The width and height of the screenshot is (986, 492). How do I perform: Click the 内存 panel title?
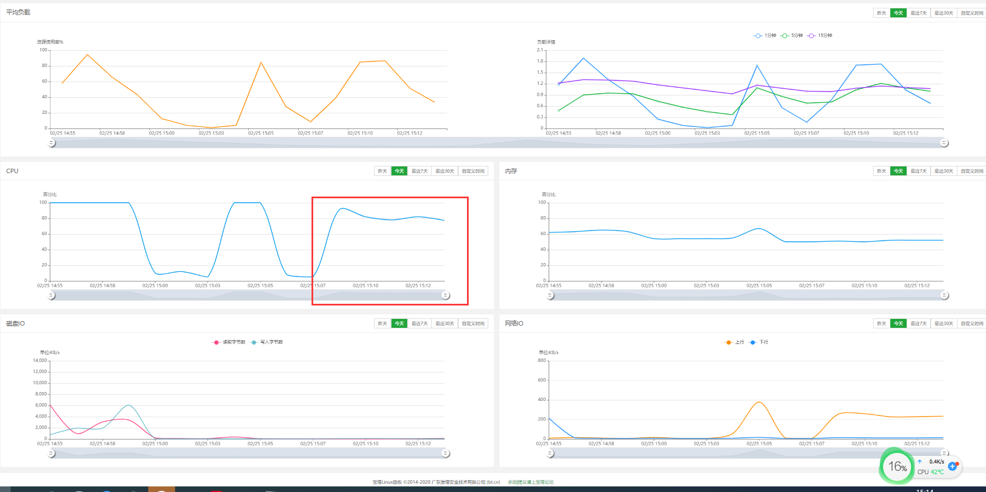[x=511, y=171]
